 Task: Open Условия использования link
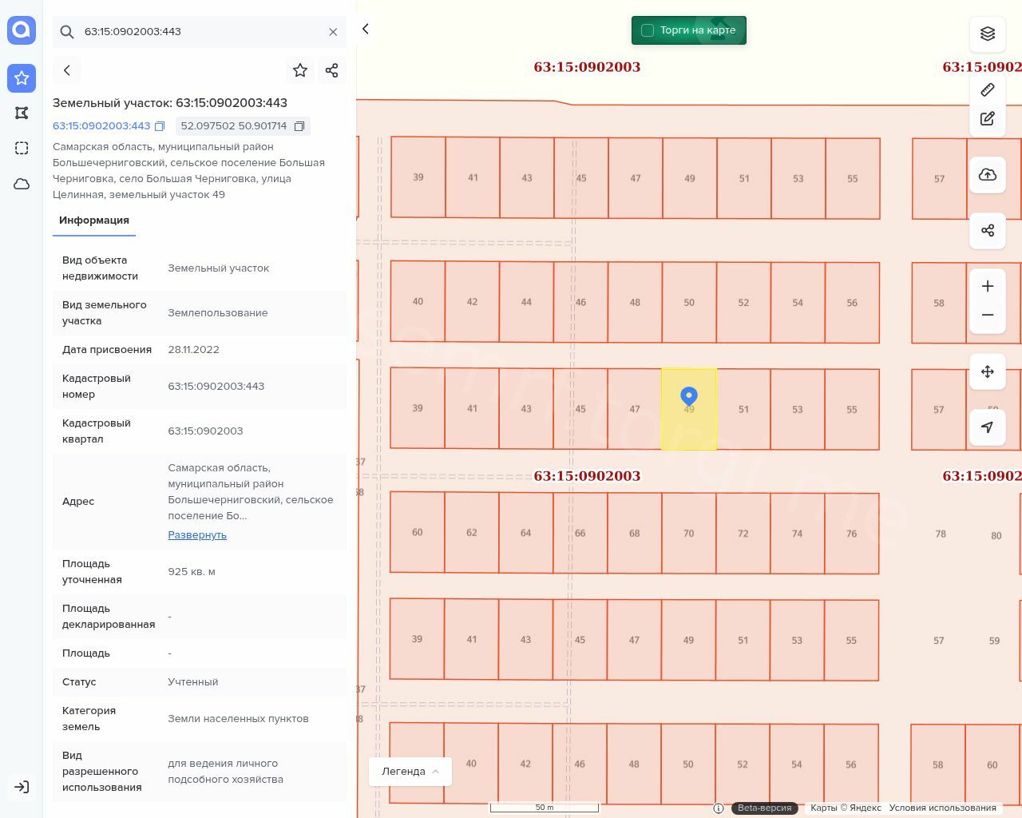(942, 808)
